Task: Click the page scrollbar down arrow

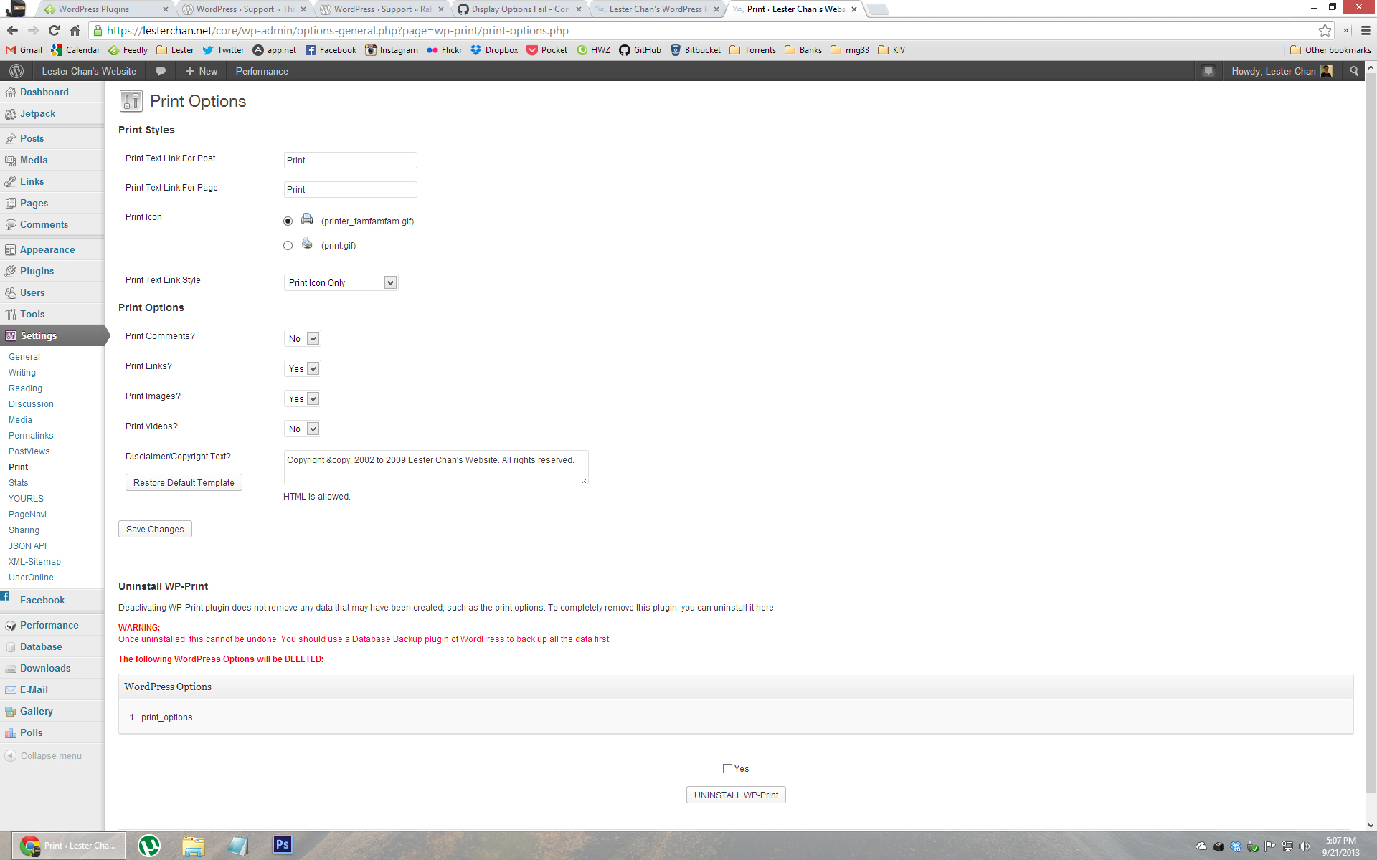Action: coord(1371,825)
